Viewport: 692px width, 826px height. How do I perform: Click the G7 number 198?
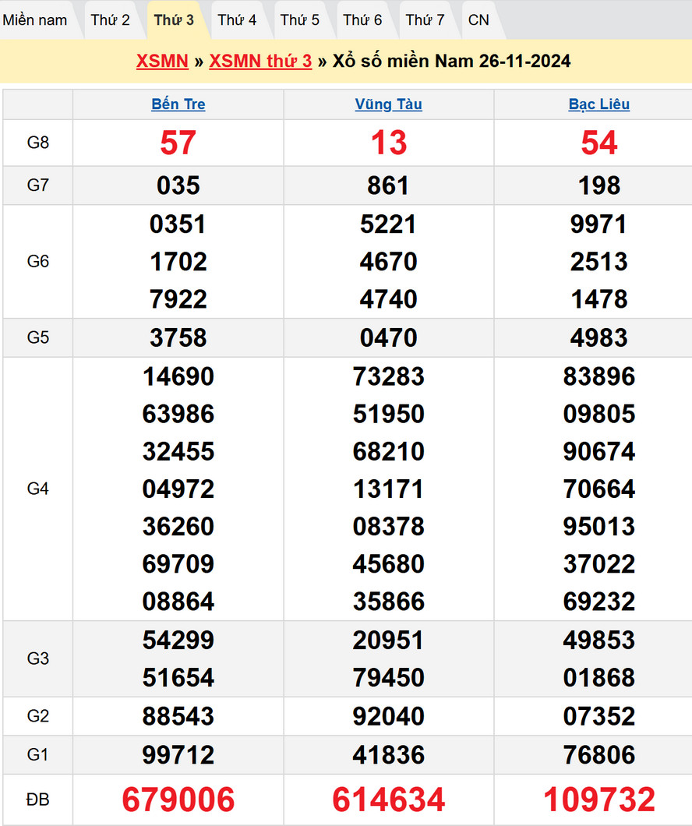click(x=598, y=185)
